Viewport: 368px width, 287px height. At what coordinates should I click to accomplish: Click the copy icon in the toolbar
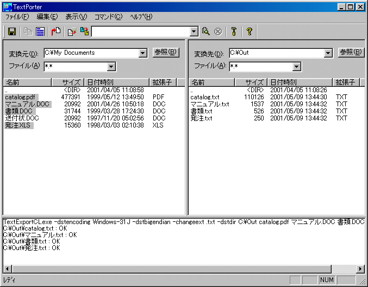coord(29,31)
